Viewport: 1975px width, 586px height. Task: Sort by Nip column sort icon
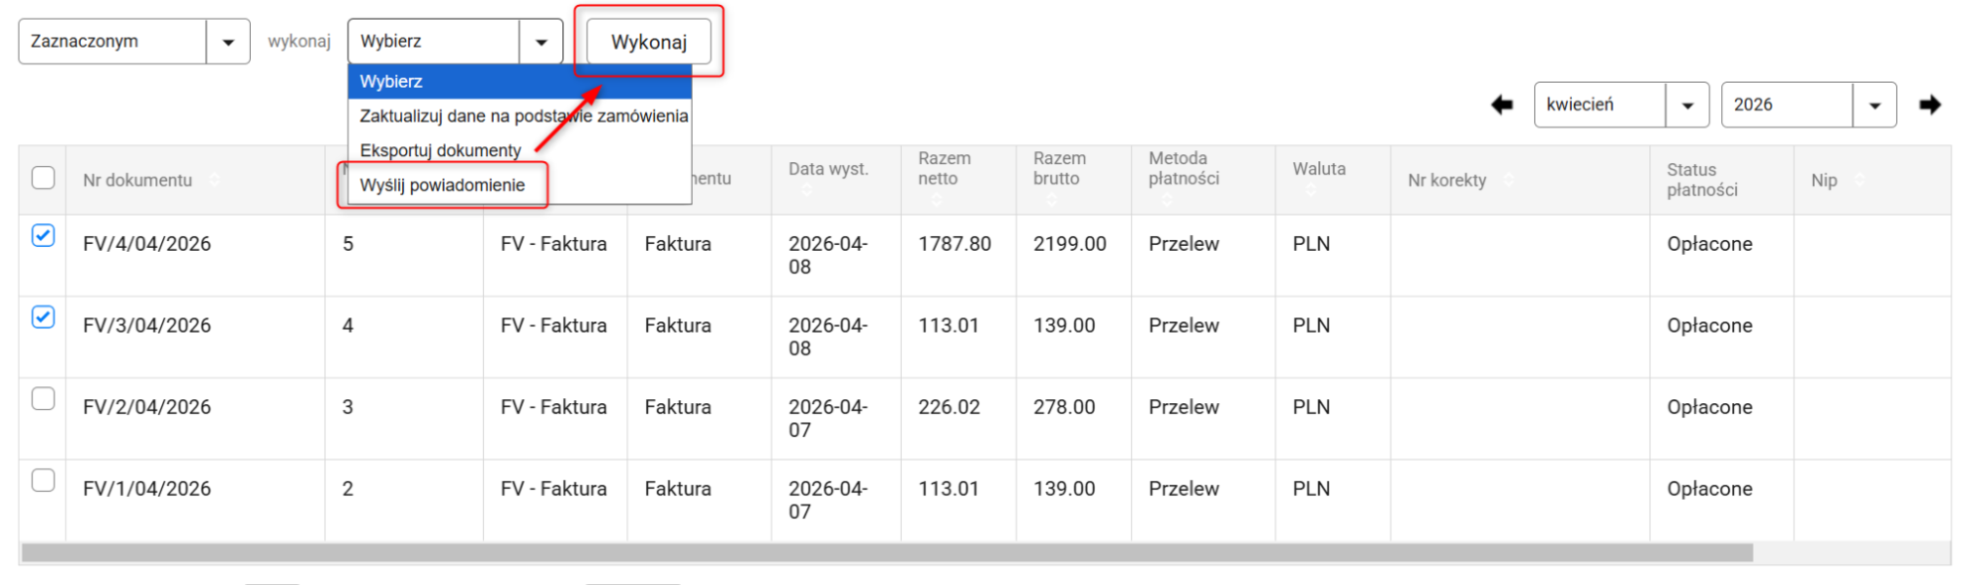pyautogui.click(x=1859, y=180)
